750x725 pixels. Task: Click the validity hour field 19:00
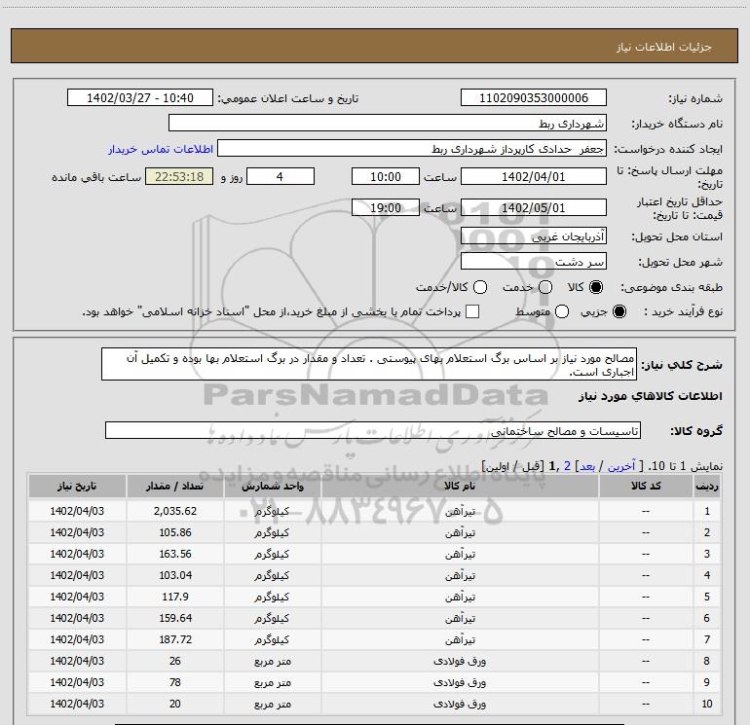[386, 208]
